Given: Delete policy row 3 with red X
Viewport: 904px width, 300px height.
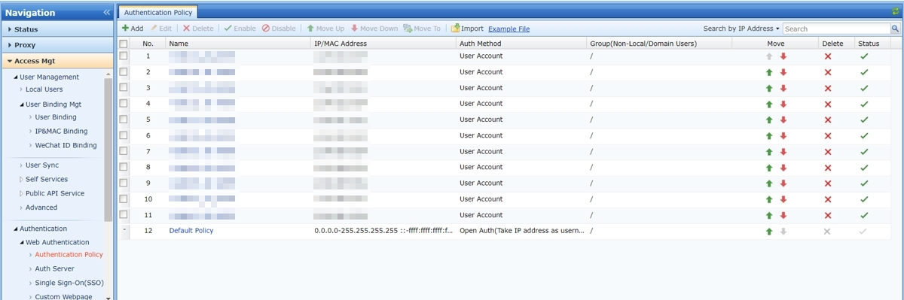Looking at the screenshot, I should pos(828,88).
